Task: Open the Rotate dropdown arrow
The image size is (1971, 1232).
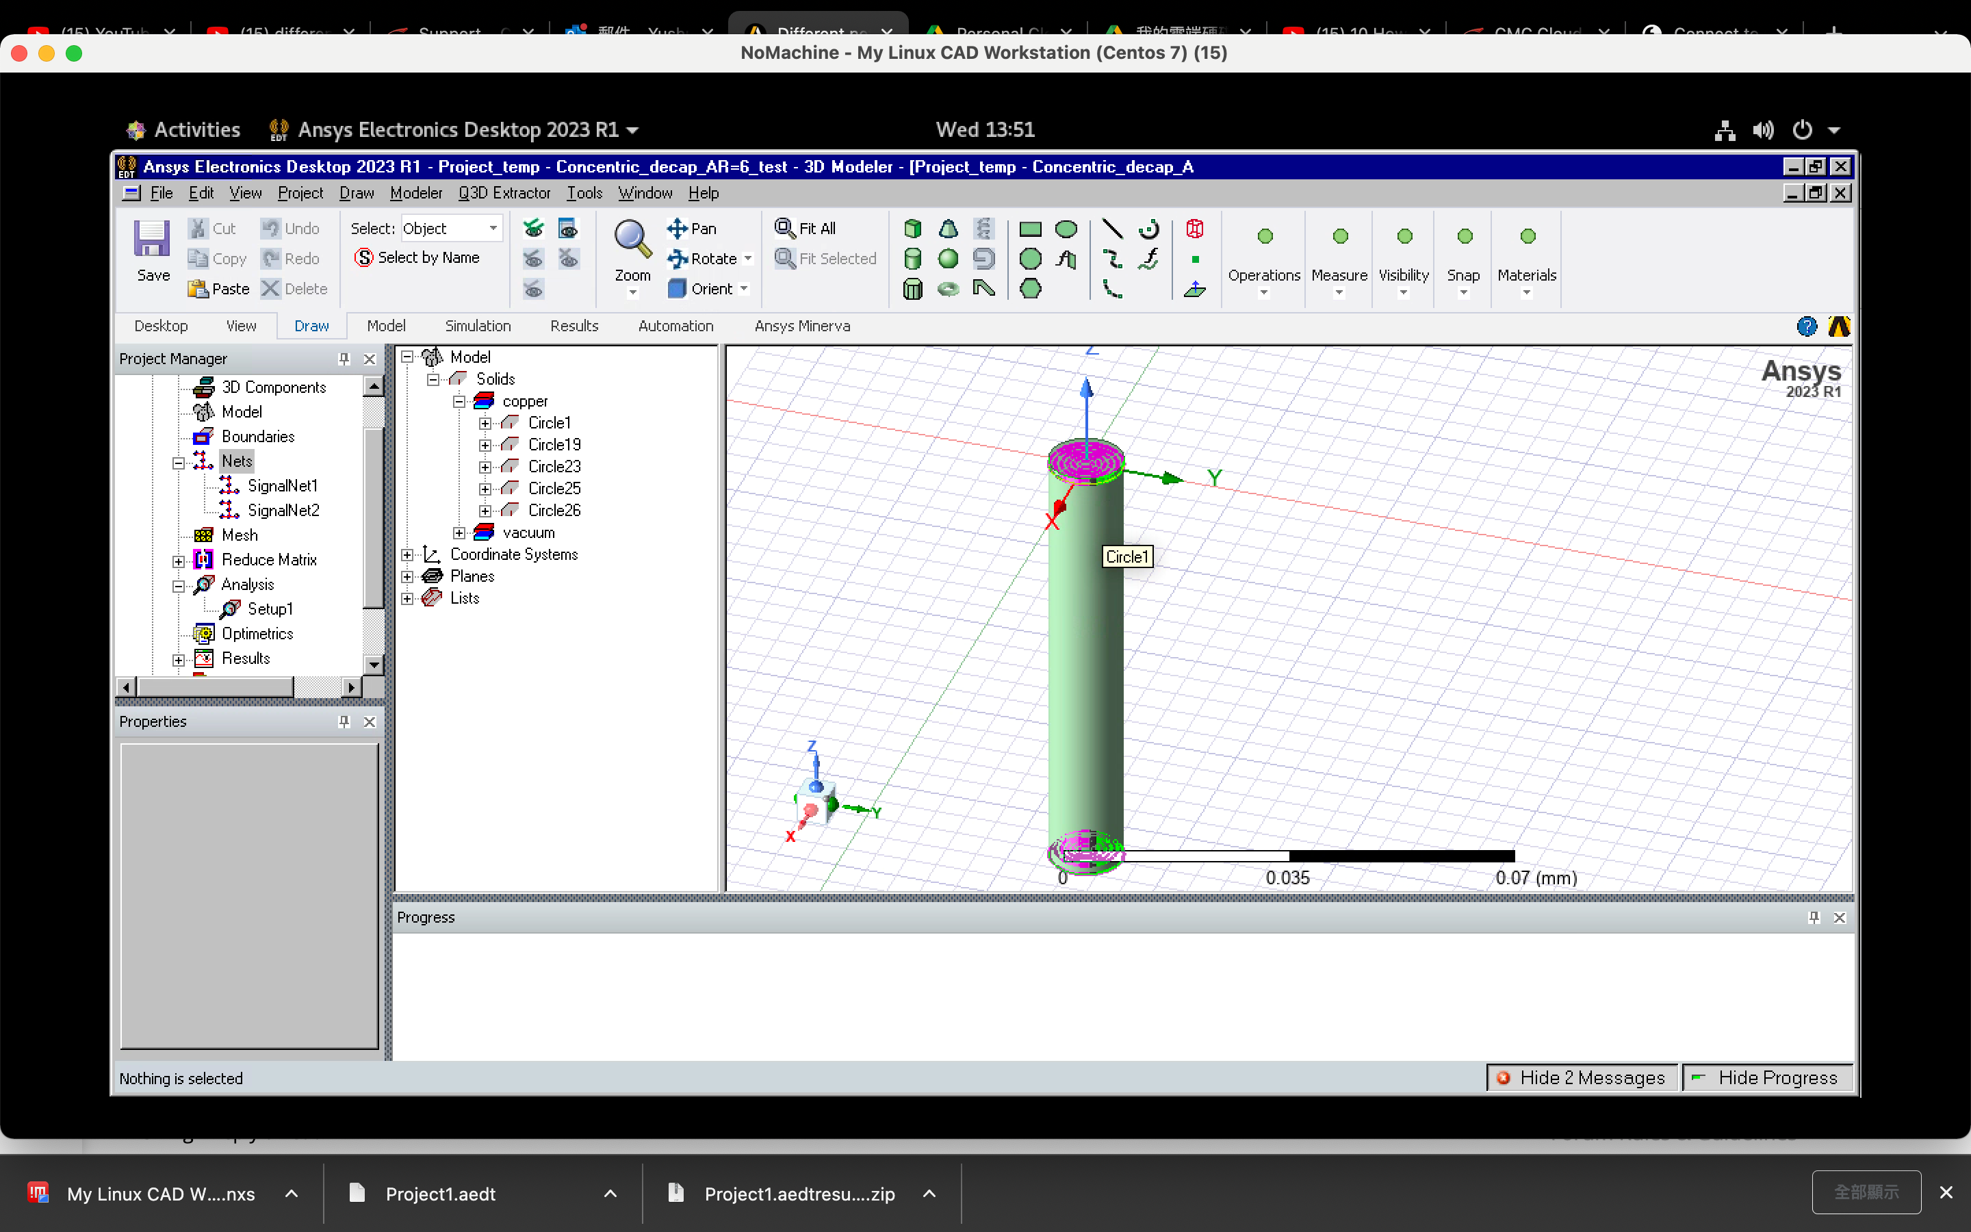Action: 747,259
